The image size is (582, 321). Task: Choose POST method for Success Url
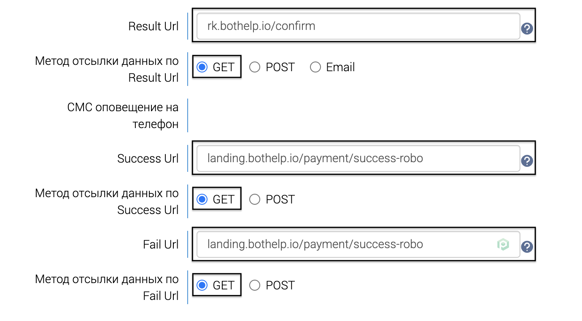click(x=255, y=199)
